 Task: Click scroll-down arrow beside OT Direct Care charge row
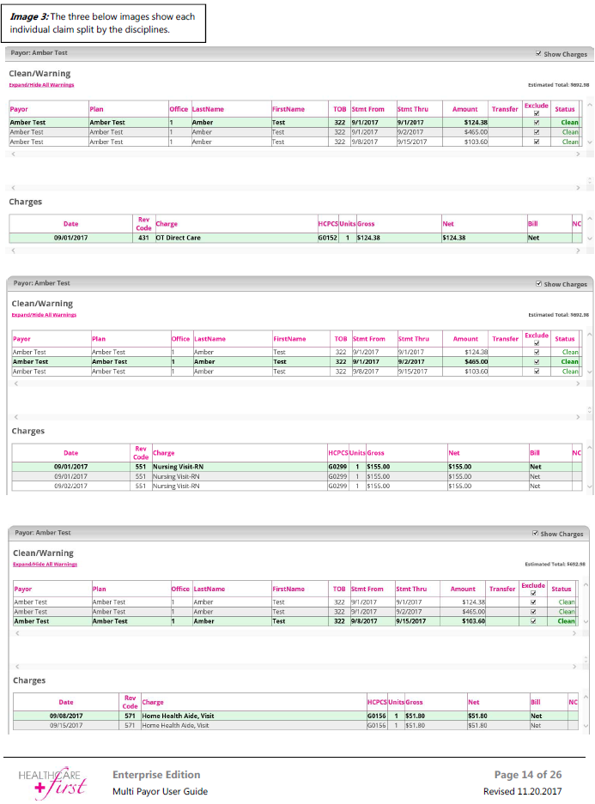588,238
